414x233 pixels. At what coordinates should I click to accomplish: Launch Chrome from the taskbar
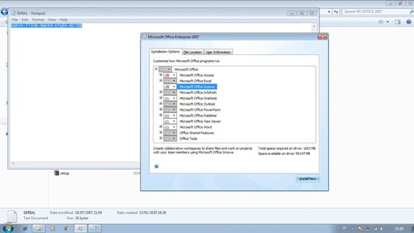pyautogui.click(x=67, y=228)
